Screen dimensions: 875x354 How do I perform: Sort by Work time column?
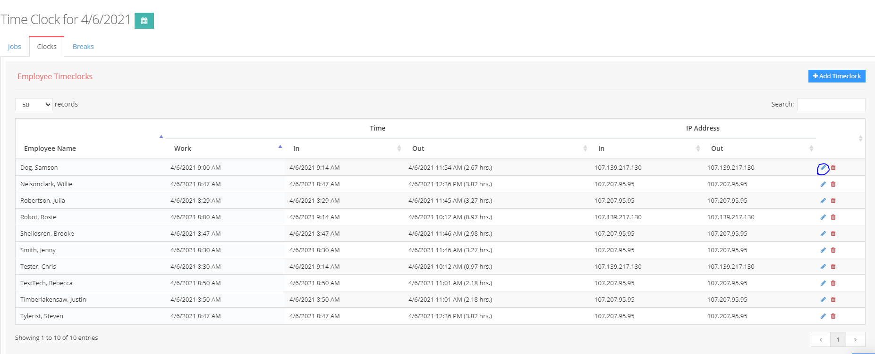225,148
